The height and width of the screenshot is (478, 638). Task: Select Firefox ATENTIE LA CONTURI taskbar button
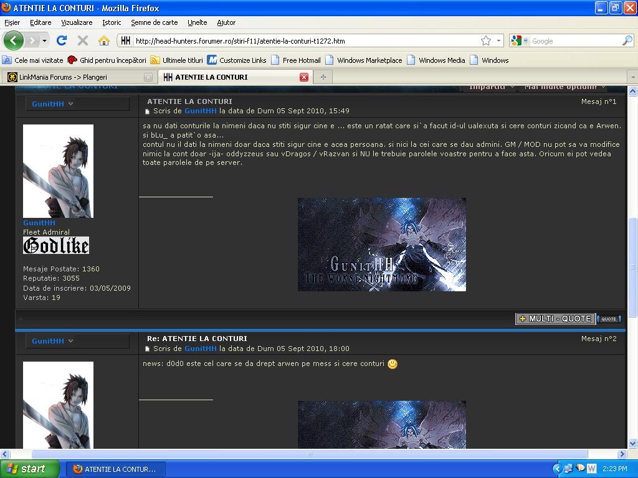115,469
